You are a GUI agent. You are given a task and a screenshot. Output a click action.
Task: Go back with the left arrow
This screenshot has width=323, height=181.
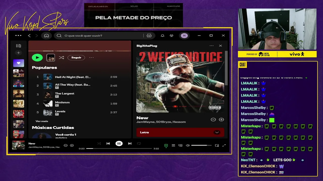[x=29, y=36]
